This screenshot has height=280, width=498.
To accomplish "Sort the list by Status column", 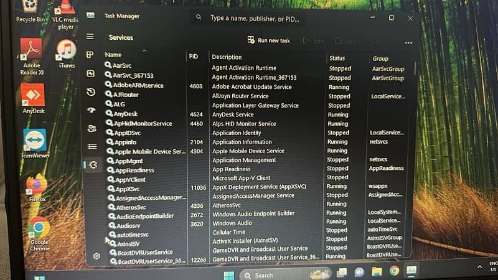I will click(x=337, y=58).
